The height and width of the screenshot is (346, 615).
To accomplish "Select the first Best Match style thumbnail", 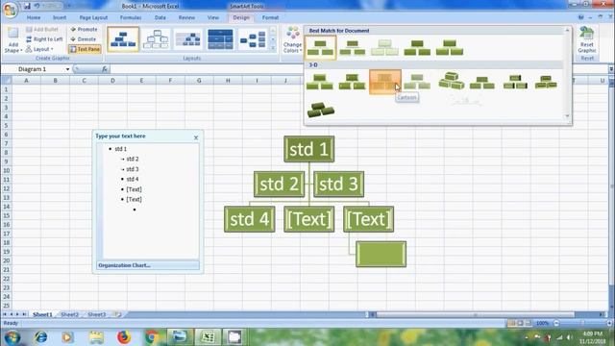I will tap(320, 47).
